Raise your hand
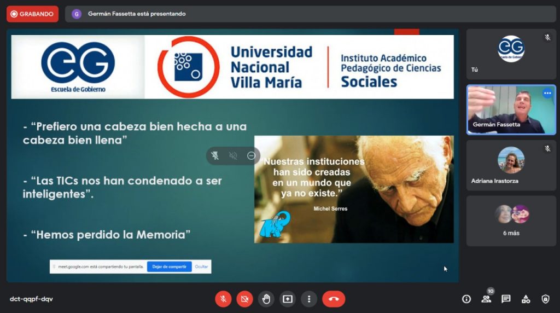Image resolution: width=560 pixels, height=313 pixels. 266,299
